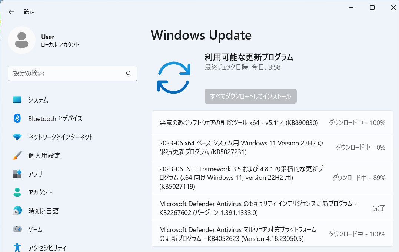Click the search magnifier icon
This screenshot has width=399, height=252.
[129, 74]
